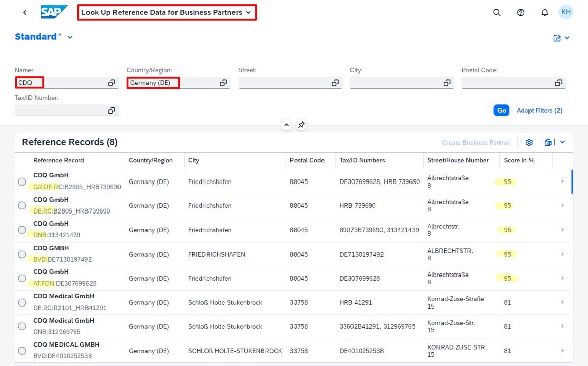
Task: Sort by the Score in % column header
Action: tap(519, 160)
